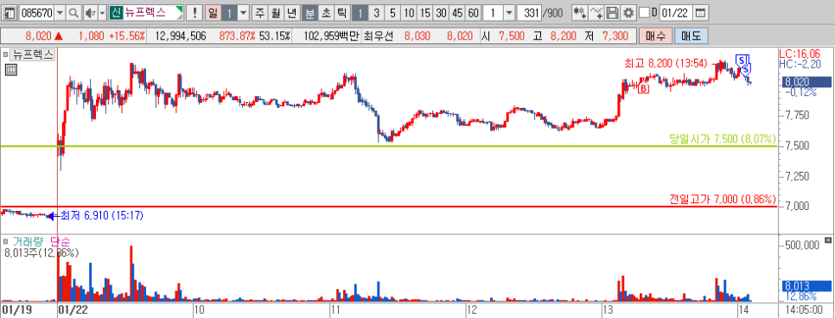
Task: Toggle the D checkbox next to date
Action: tap(644, 12)
